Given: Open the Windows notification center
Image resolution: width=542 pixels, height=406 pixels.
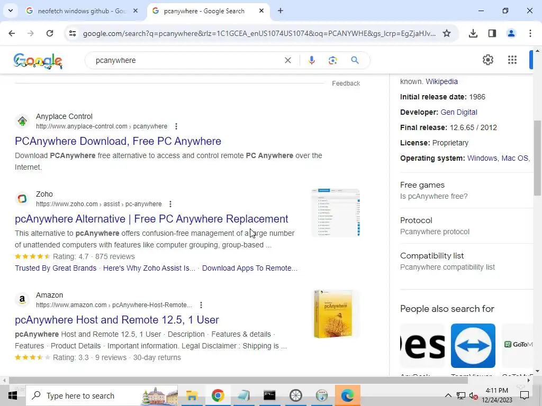Looking at the screenshot, I should pyautogui.click(x=525, y=395).
